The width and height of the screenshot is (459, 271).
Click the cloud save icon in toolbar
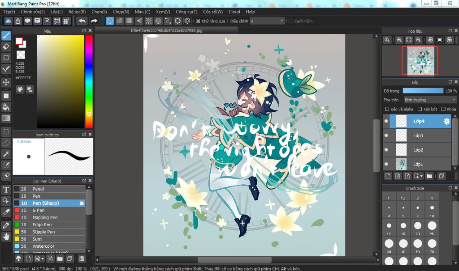(x=8, y=21)
